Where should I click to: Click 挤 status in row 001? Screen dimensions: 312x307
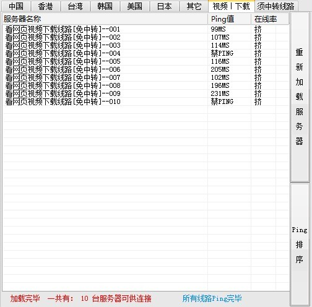click(258, 29)
